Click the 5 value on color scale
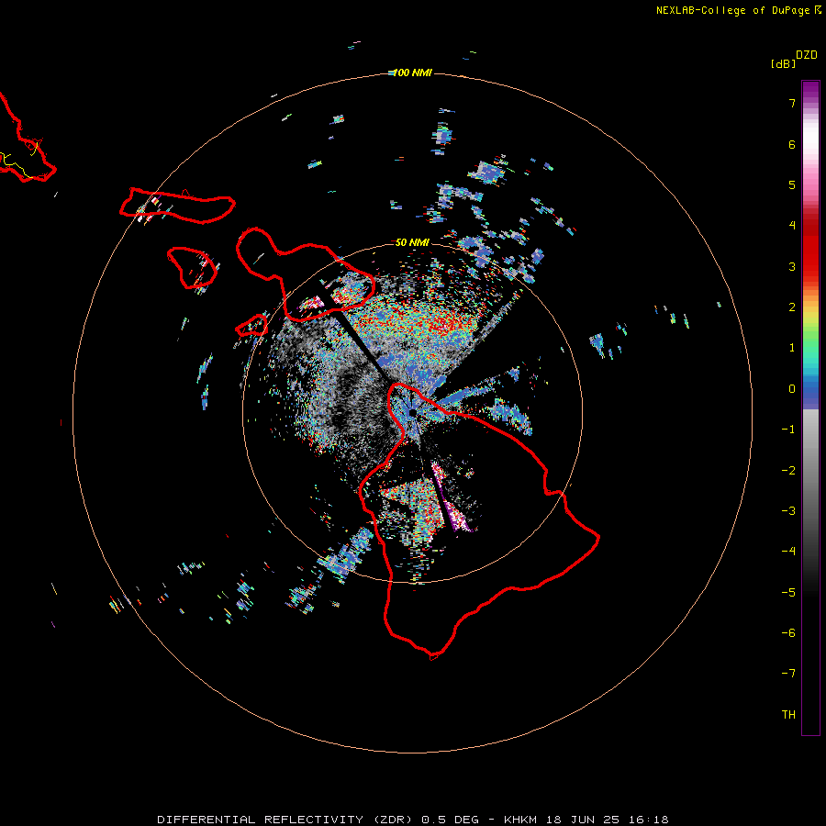Image resolution: width=826 pixels, height=826 pixels. (792, 184)
